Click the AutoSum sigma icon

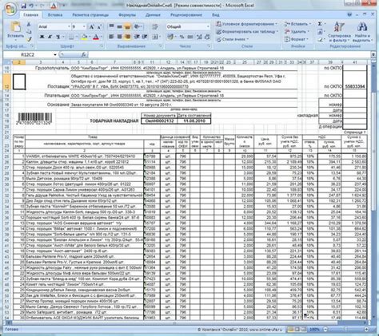tap(320, 24)
